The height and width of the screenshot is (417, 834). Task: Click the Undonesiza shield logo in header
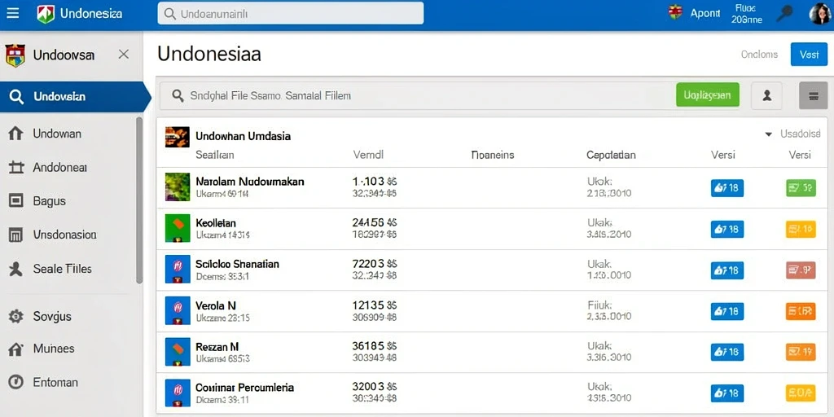[x=46, y=13]
